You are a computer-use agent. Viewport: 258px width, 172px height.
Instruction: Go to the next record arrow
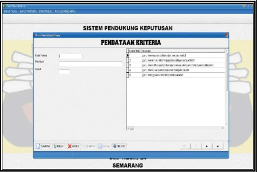click(207, 146)
